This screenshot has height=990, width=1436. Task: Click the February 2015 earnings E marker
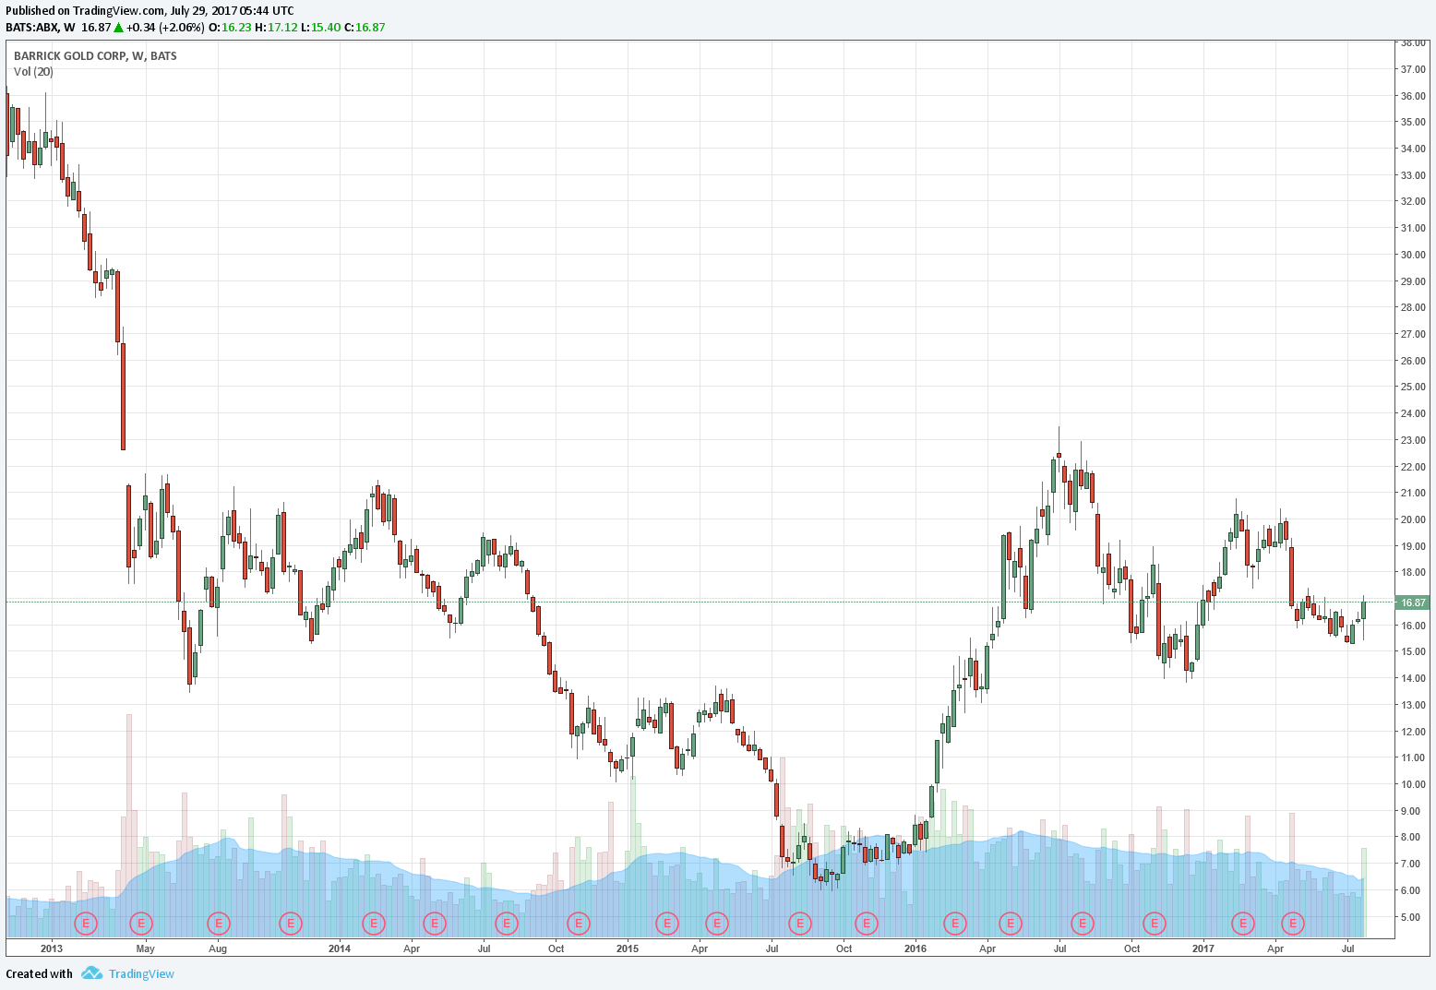[667, 923]
